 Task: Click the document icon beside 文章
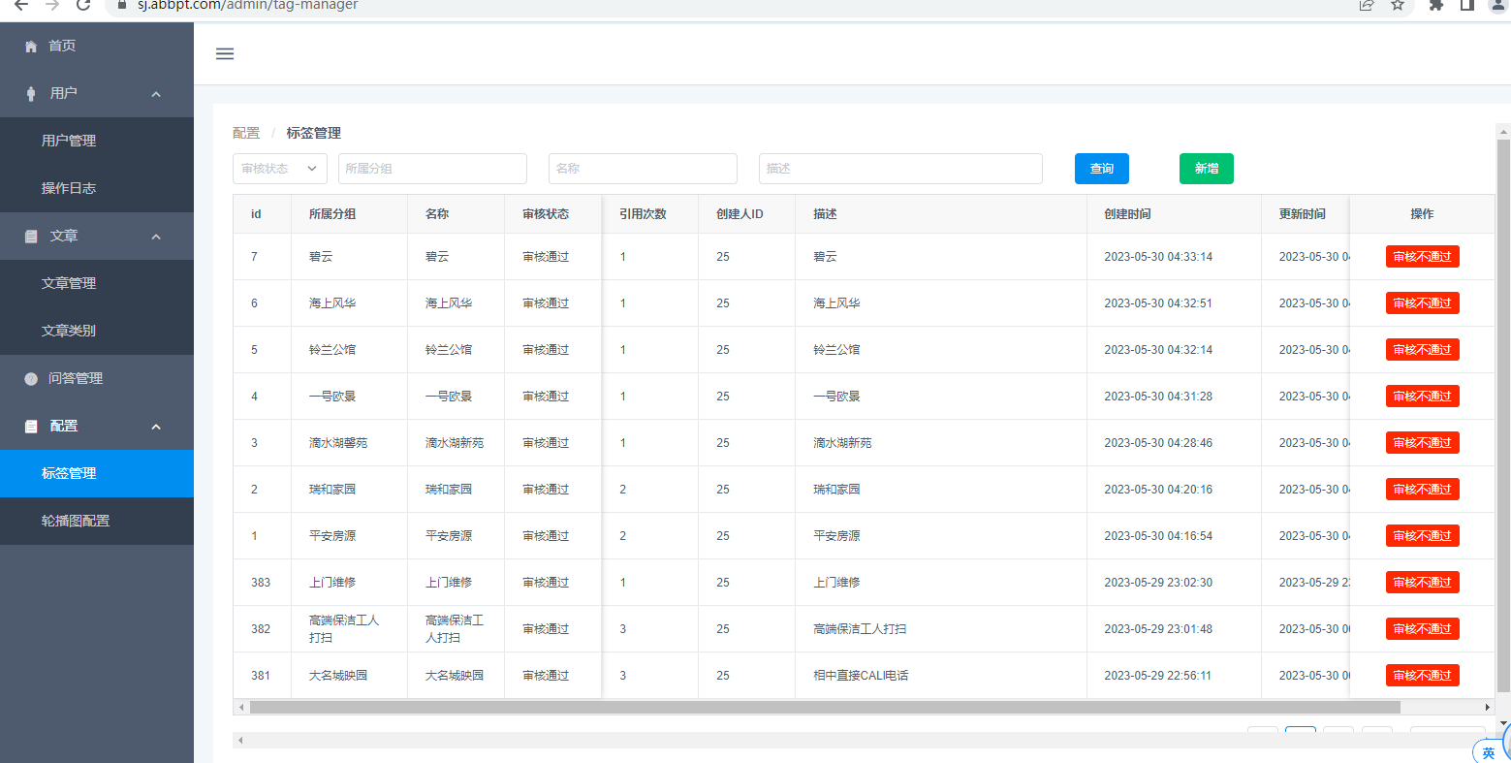tap(31, 237)
